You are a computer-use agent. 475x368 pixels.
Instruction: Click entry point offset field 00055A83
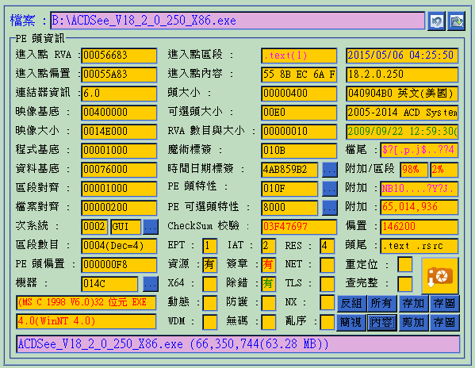pos(119,75)
